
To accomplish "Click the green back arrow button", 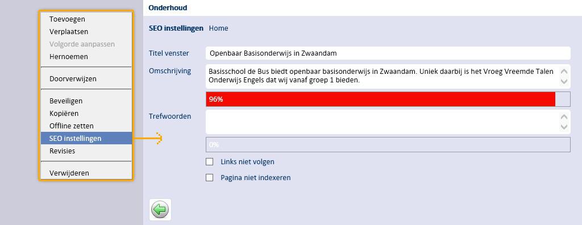I will tap(160, 210).
